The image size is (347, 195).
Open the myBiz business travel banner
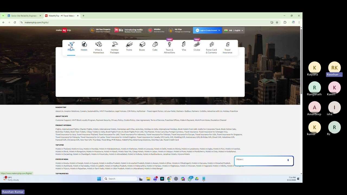(x=128, y=30)
